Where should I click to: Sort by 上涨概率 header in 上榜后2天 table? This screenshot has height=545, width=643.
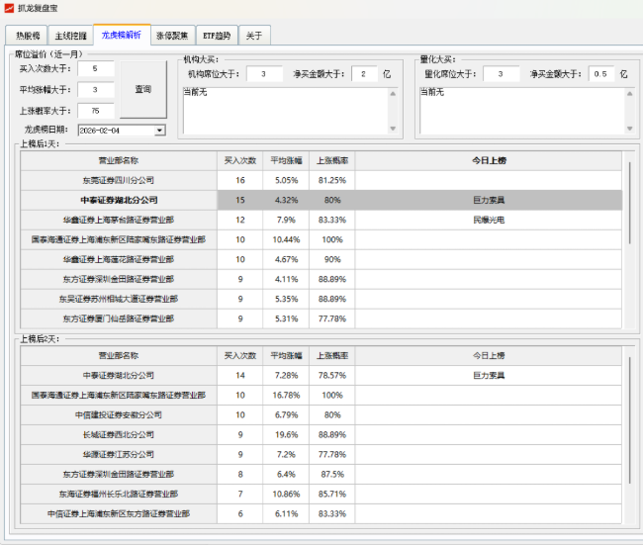(332, 356)
